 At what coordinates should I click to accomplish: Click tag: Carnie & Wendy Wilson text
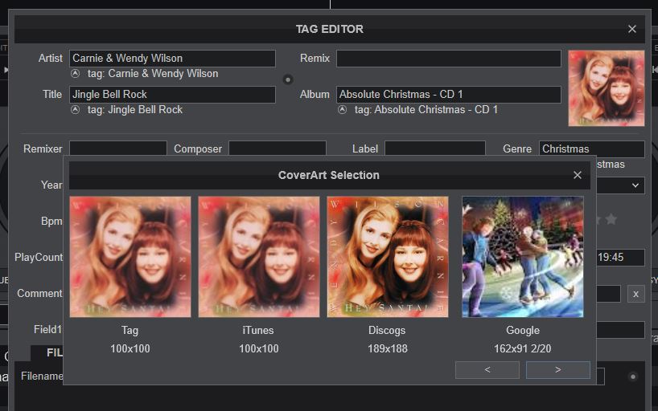(x=153, y=74)
